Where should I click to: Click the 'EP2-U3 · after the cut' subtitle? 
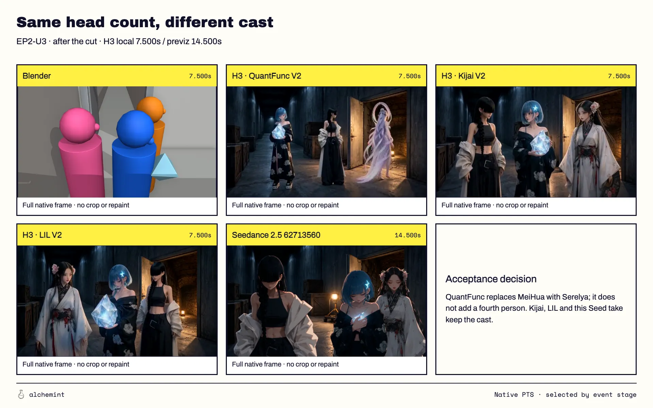pyautogui.click(x=119, y=41)
